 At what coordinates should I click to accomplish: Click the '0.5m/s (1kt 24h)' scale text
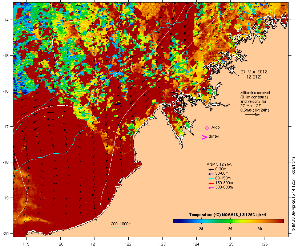[255, 110]
